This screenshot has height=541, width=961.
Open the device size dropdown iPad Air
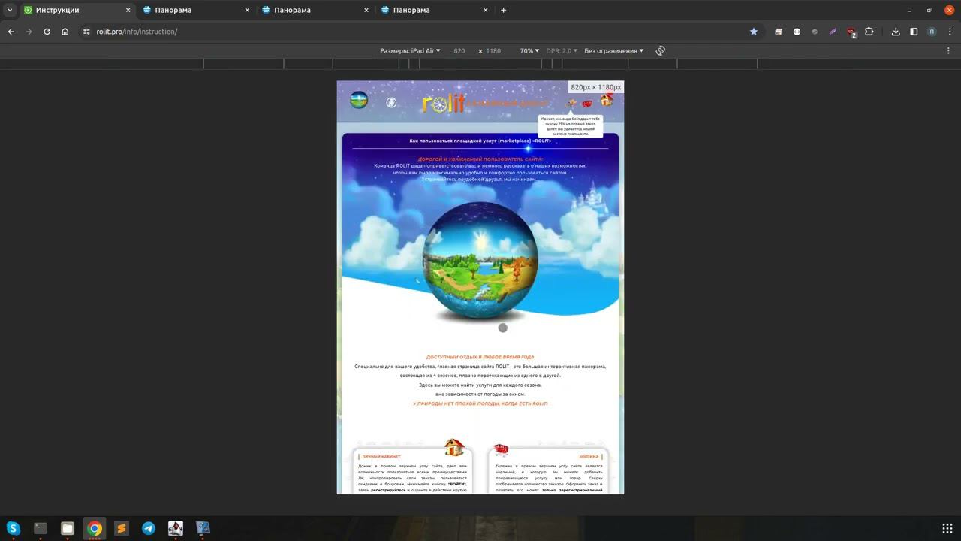click(x=410, y=51)
